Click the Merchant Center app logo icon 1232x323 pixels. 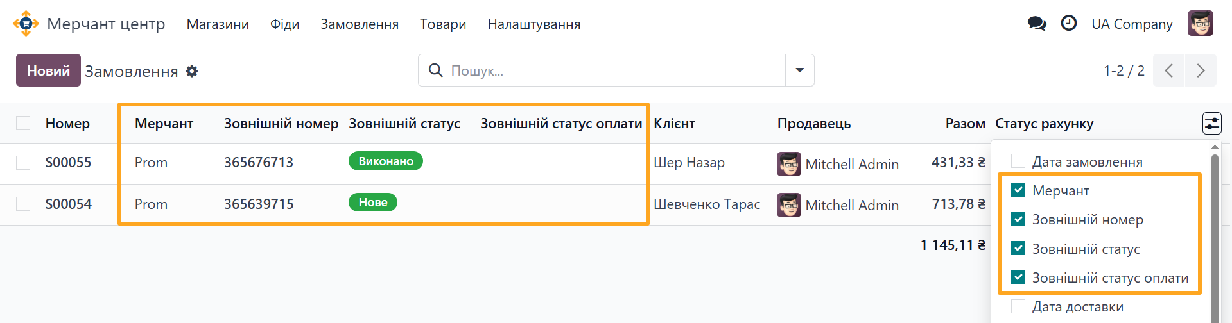click(26, 24)
